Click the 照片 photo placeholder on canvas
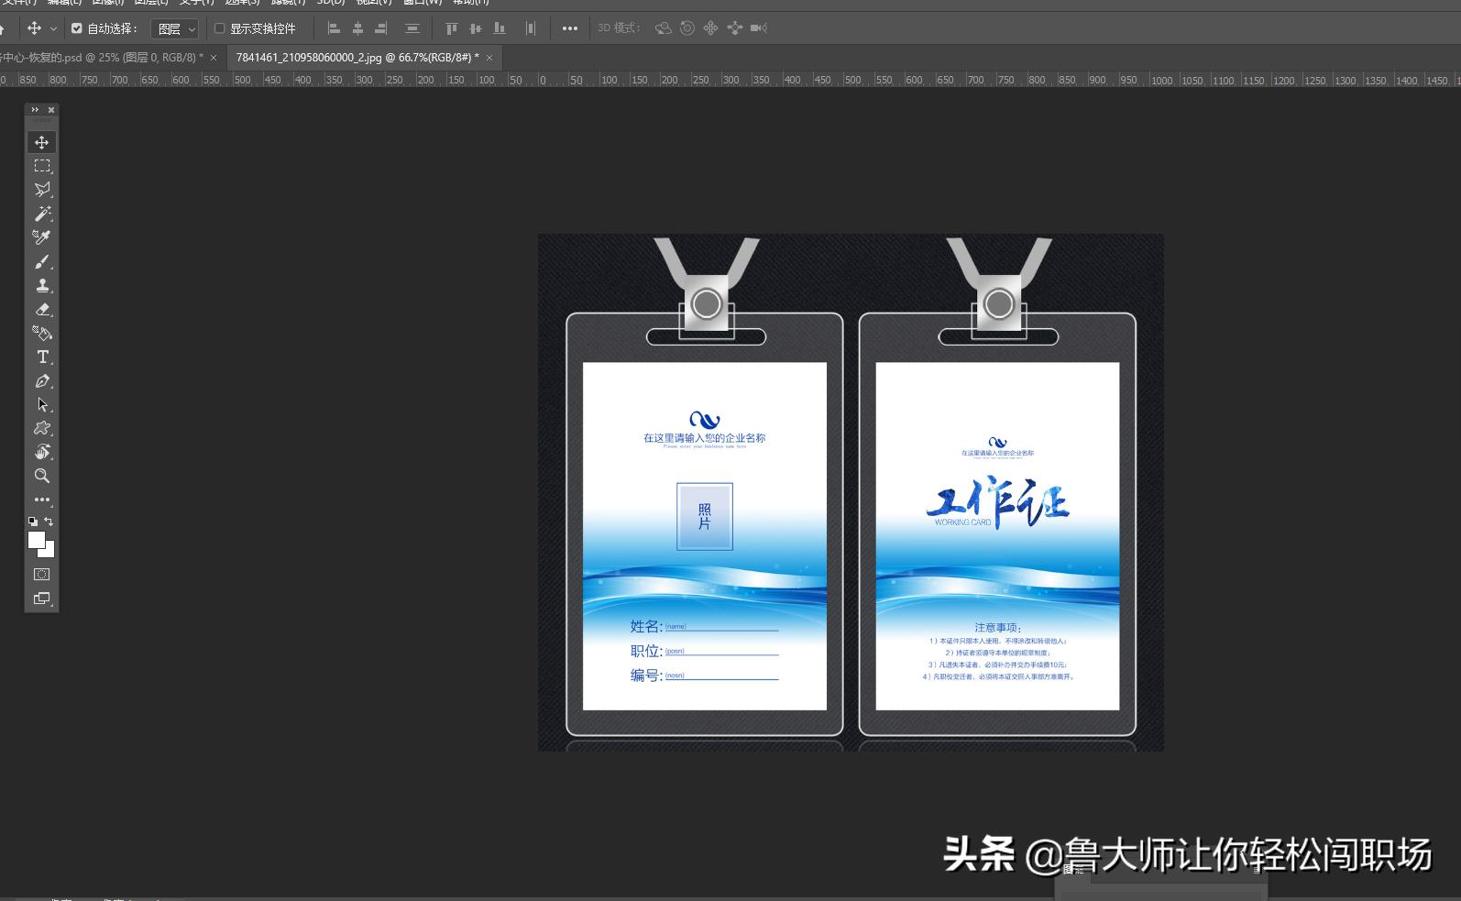The image size is (1461, 901). [x=705, y=516]
